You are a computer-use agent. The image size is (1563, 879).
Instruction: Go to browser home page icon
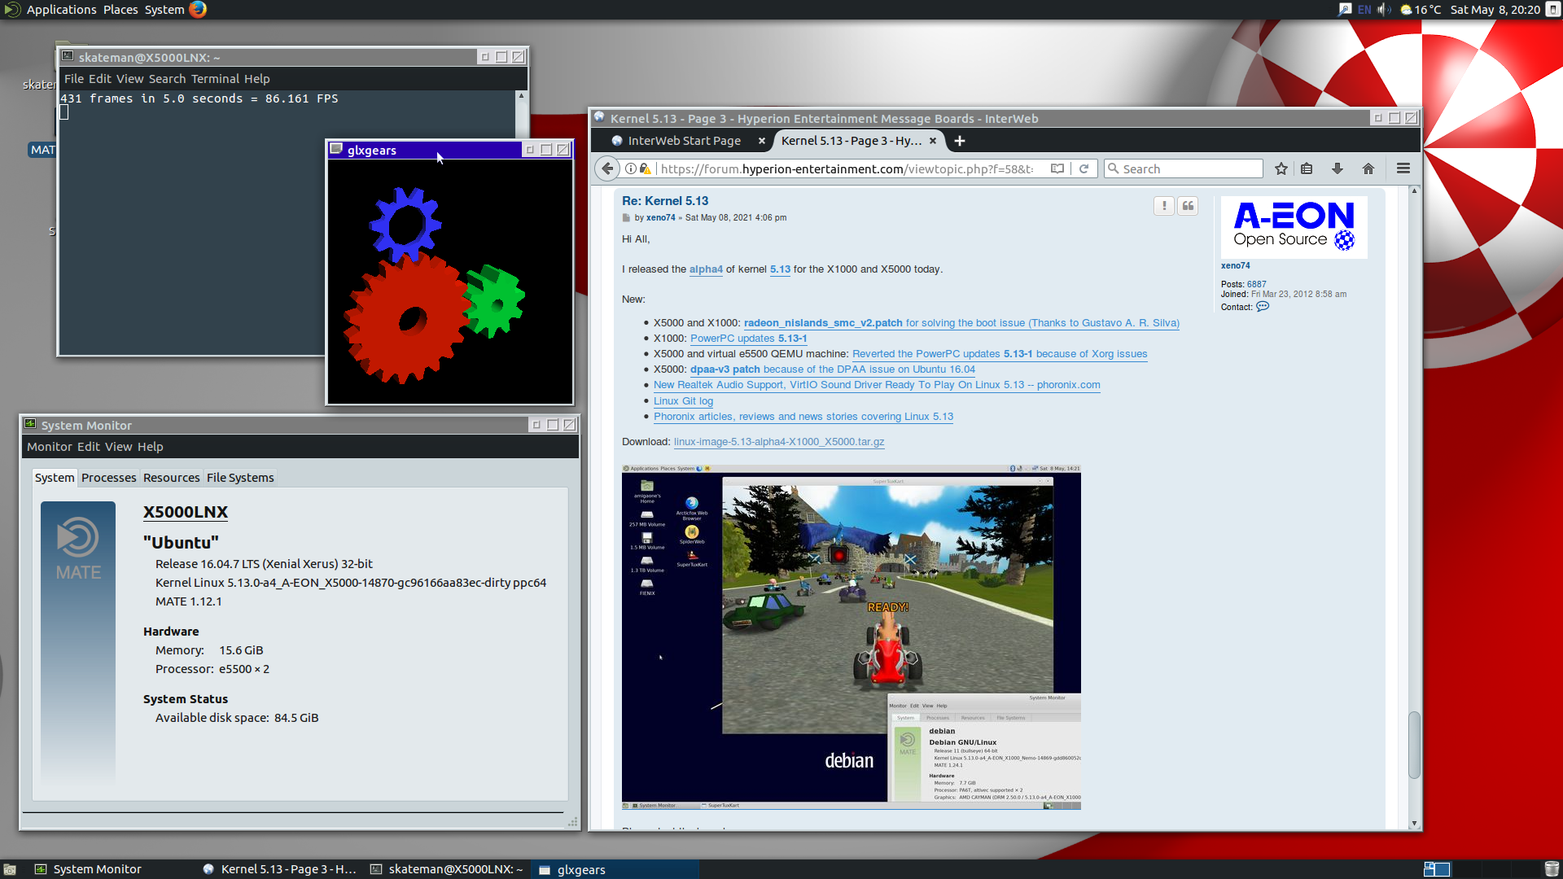pyautogui.click(x=1368, y=168)
